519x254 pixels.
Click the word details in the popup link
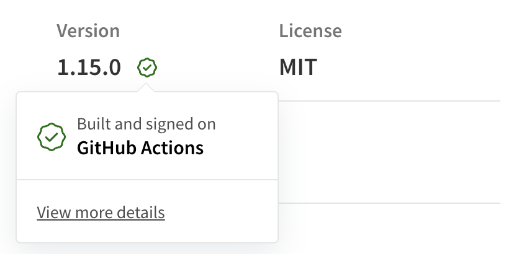coord(143,212)
